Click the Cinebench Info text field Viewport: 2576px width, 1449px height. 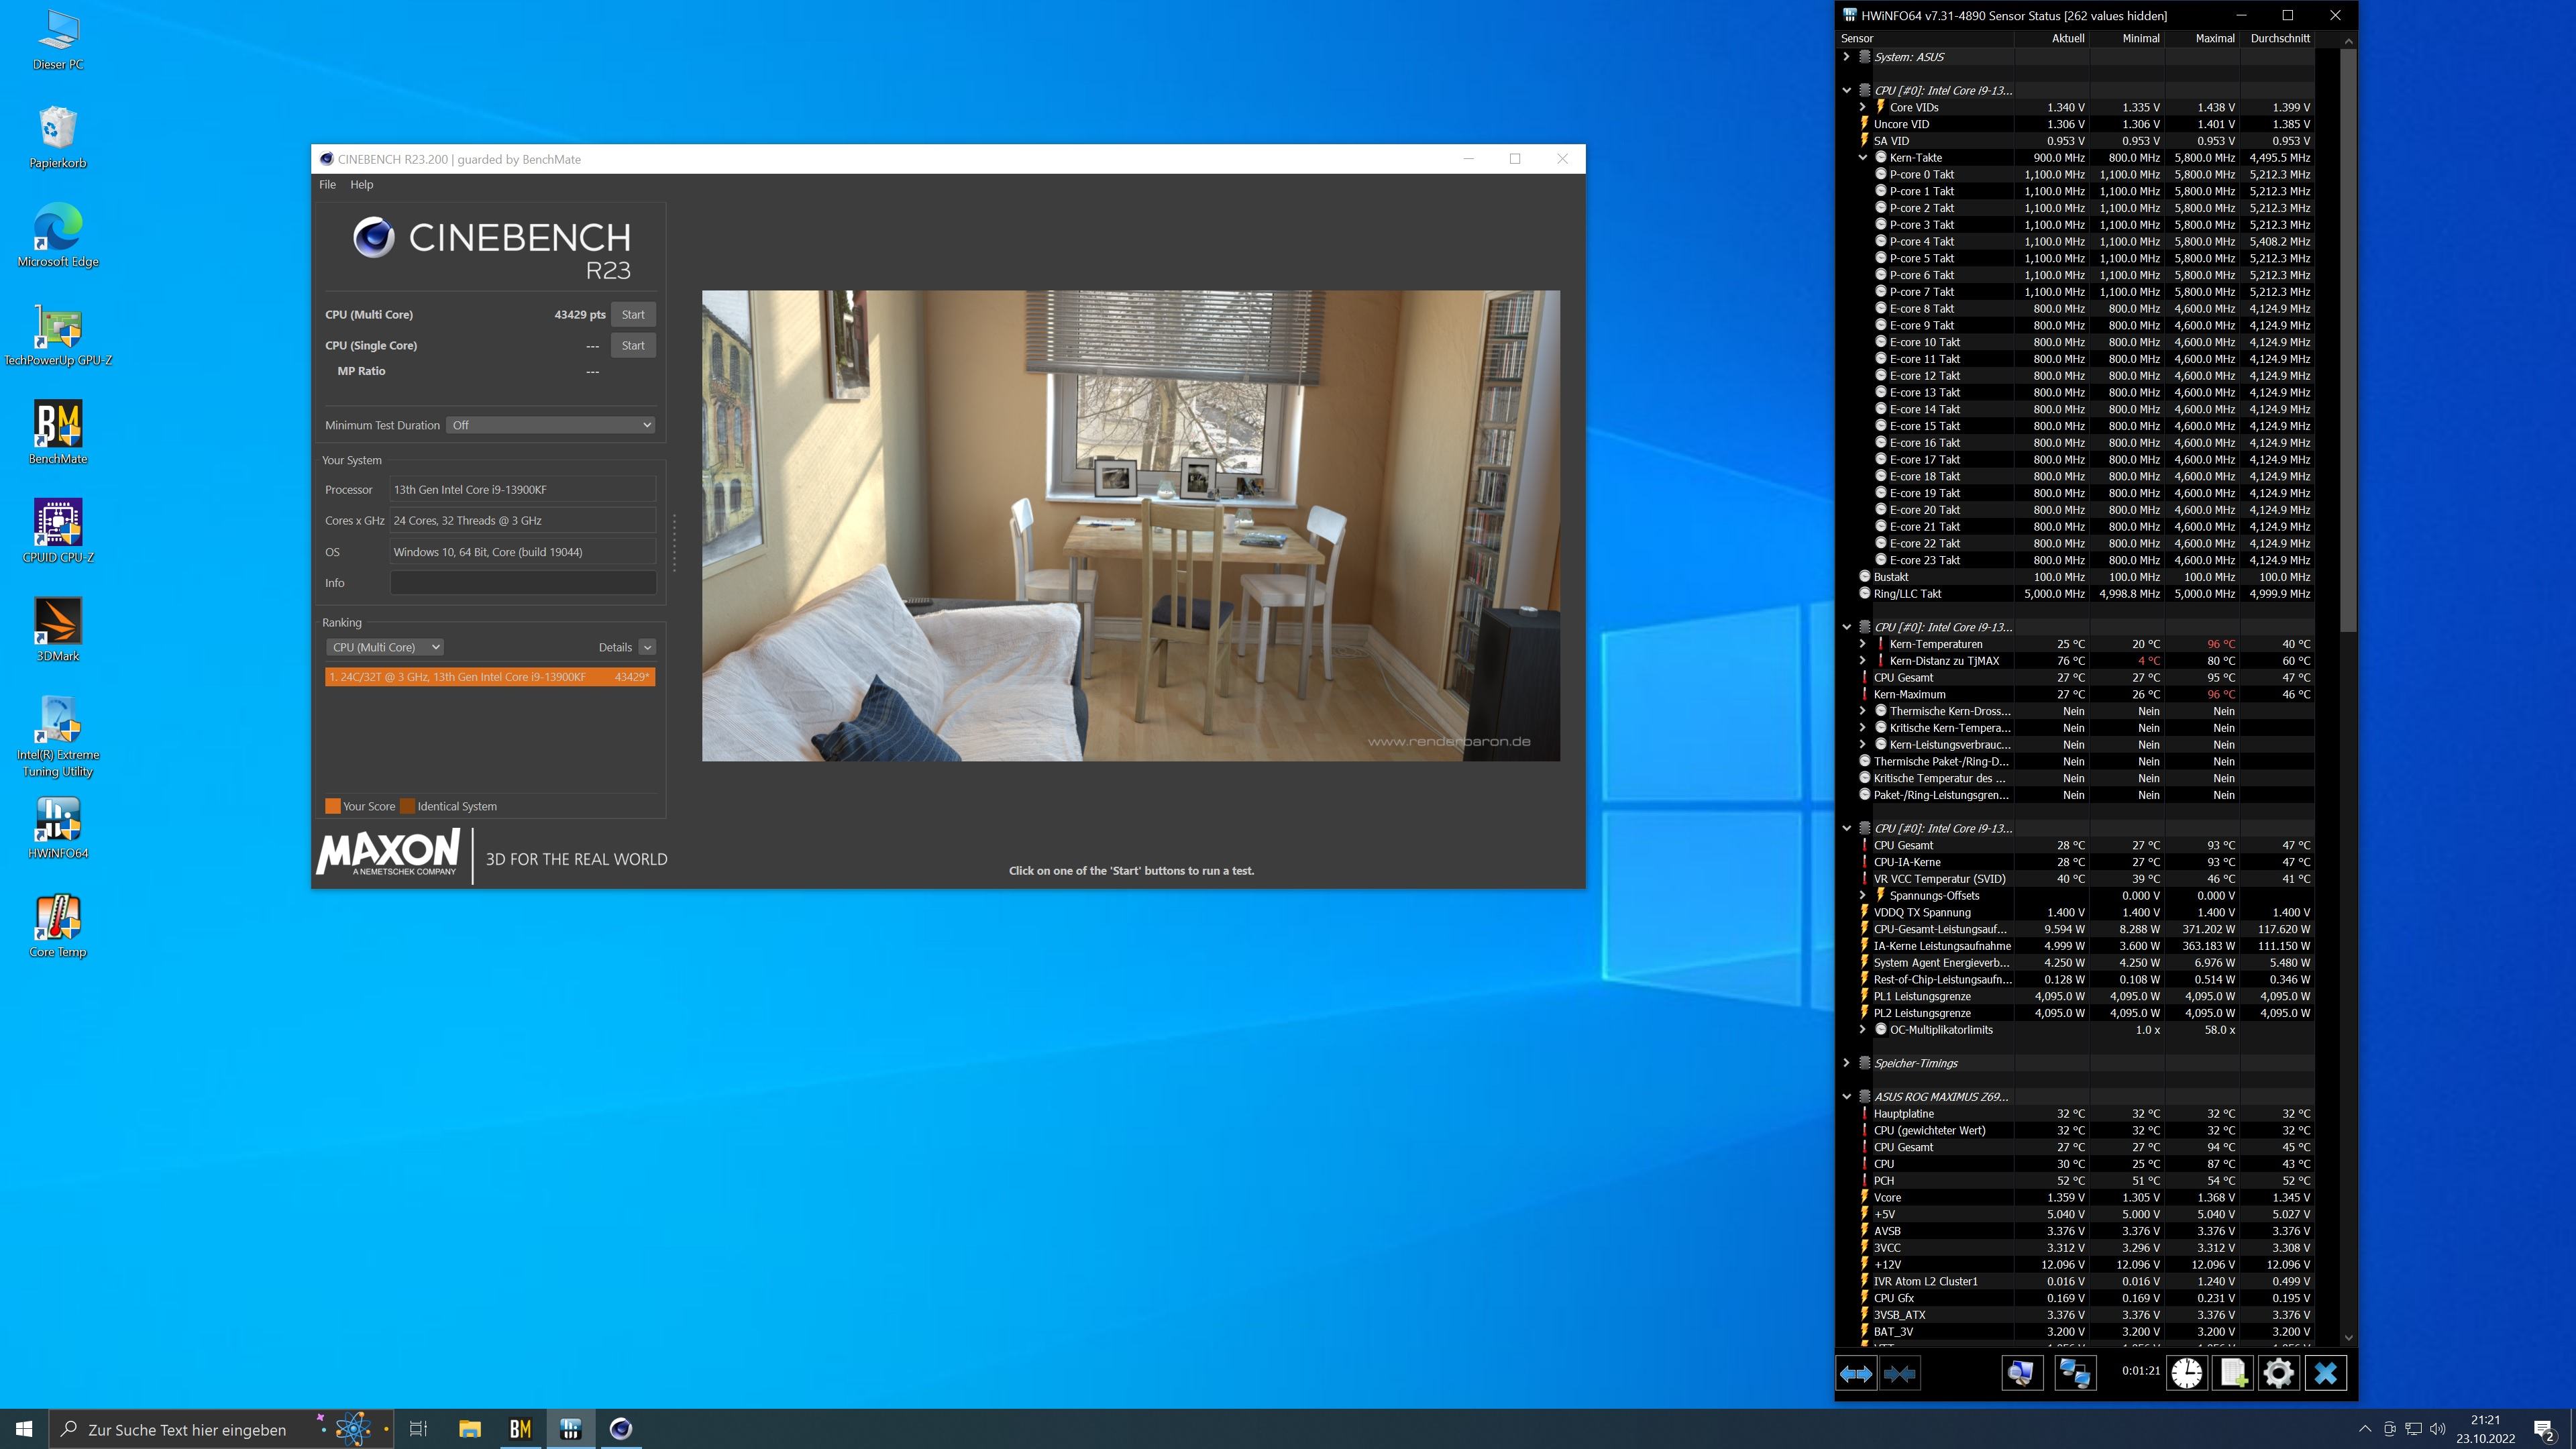pos(523,583)
